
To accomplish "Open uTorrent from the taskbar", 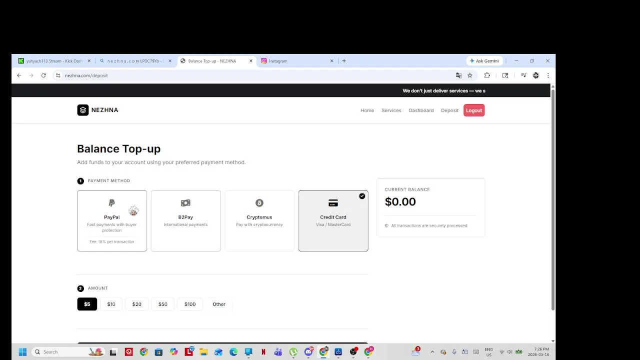I will coord(293,352).
